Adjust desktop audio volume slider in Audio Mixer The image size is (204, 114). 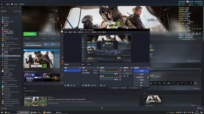pyautogui.click(x=108, y=80)
